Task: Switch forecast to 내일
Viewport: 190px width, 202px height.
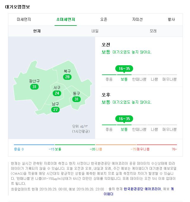Action: [95, 31]
